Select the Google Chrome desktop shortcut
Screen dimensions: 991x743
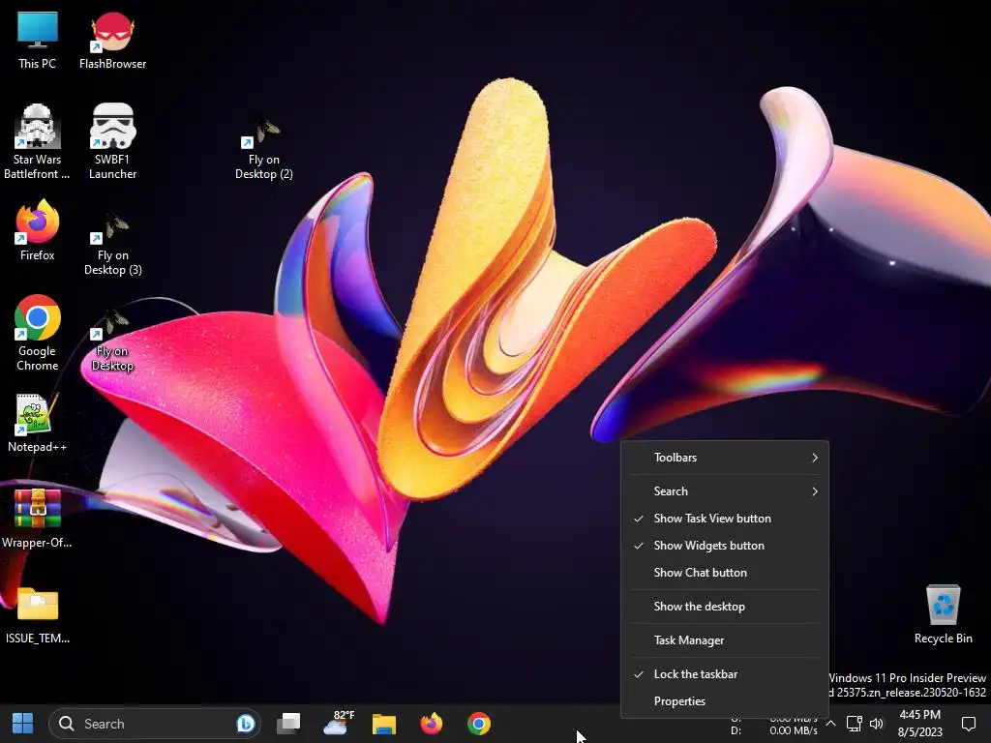point(38,333)
